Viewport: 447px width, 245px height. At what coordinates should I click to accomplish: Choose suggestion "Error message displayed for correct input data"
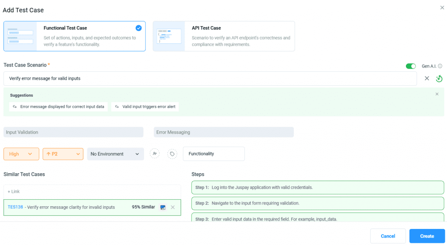58,107
